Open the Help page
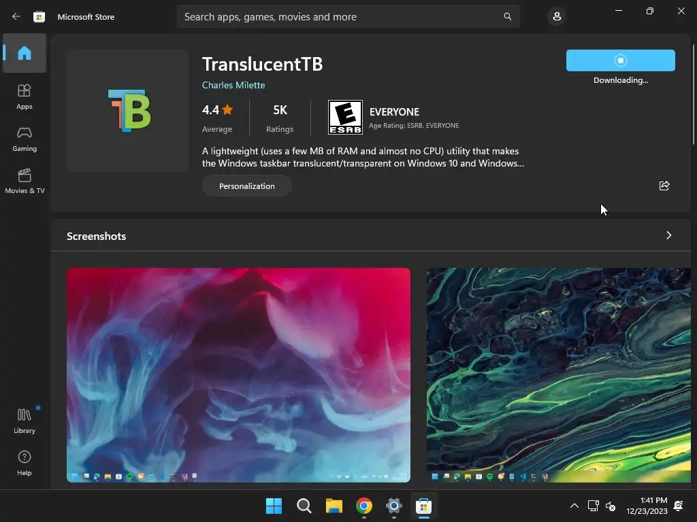The height and width of the screenshot is (522, 697). coord(25,463)
